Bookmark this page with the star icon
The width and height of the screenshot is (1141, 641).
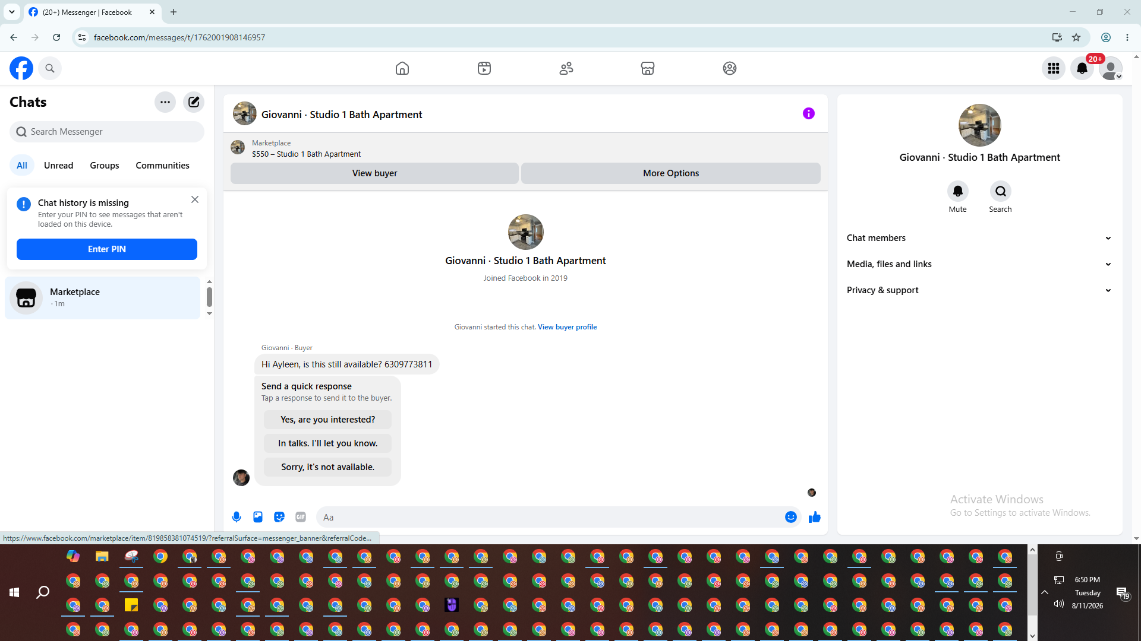coord(1076,37)
